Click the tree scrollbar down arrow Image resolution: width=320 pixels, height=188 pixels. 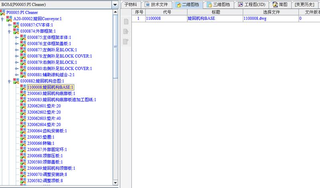click(x=115, y=185)
